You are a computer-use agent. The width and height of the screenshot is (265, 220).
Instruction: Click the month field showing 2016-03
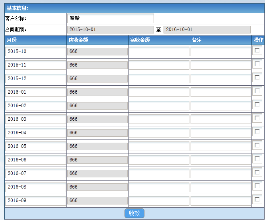[x=35, y=119]
